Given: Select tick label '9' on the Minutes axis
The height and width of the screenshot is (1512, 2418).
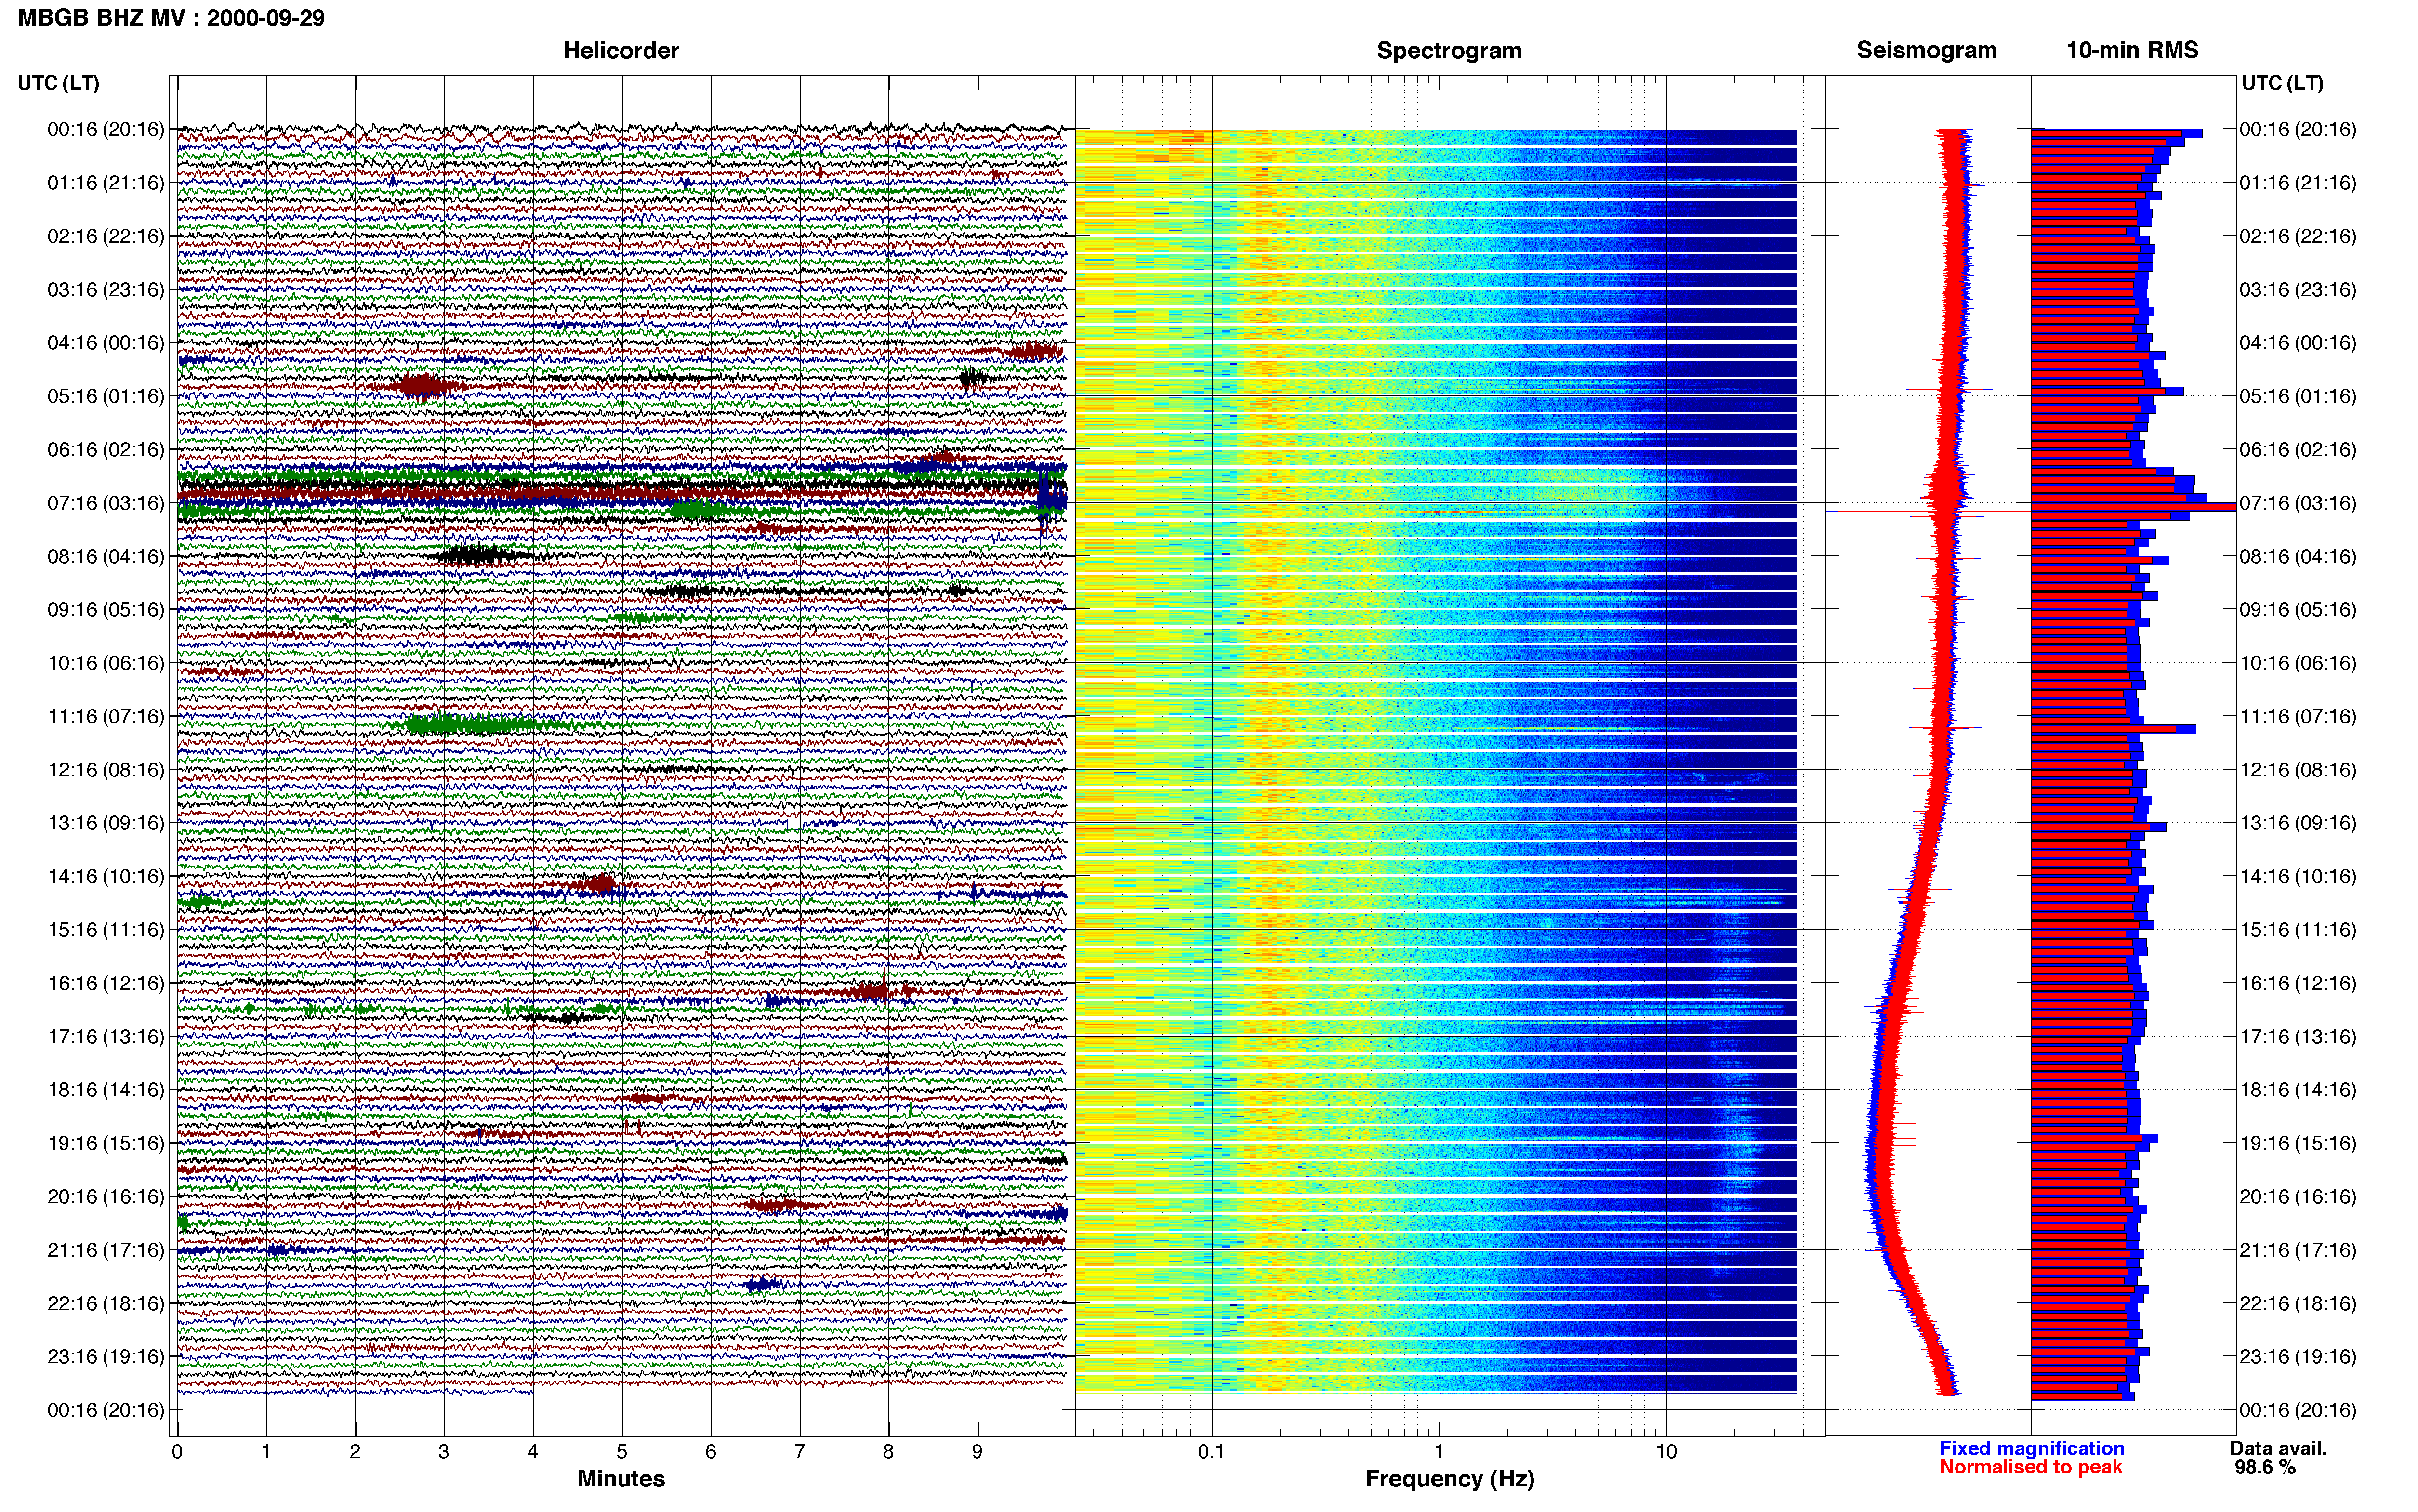Looking at the screenshot, I should (x=977, y=1452).
